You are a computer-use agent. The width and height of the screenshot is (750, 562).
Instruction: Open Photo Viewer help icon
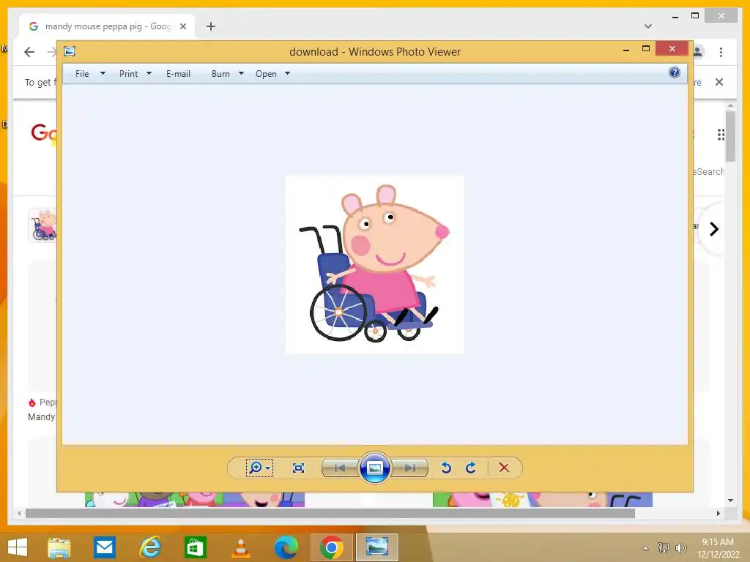(675, 72)
